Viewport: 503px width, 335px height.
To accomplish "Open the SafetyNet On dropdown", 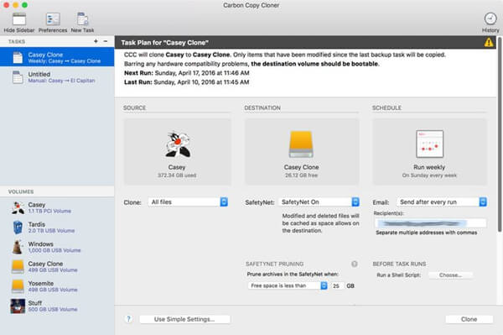I will [x=319, y=202].
